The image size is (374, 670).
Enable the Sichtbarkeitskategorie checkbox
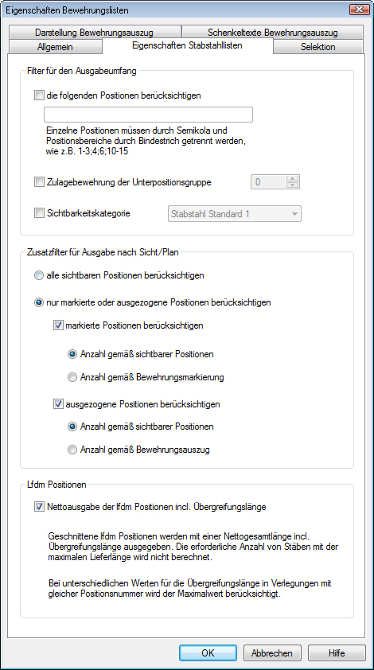(x=39, y=212)
